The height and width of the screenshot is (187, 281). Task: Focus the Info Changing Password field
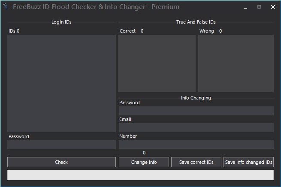tap(196, 111)
